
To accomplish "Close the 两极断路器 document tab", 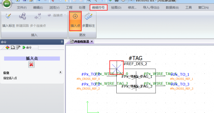I will point(92,41).
